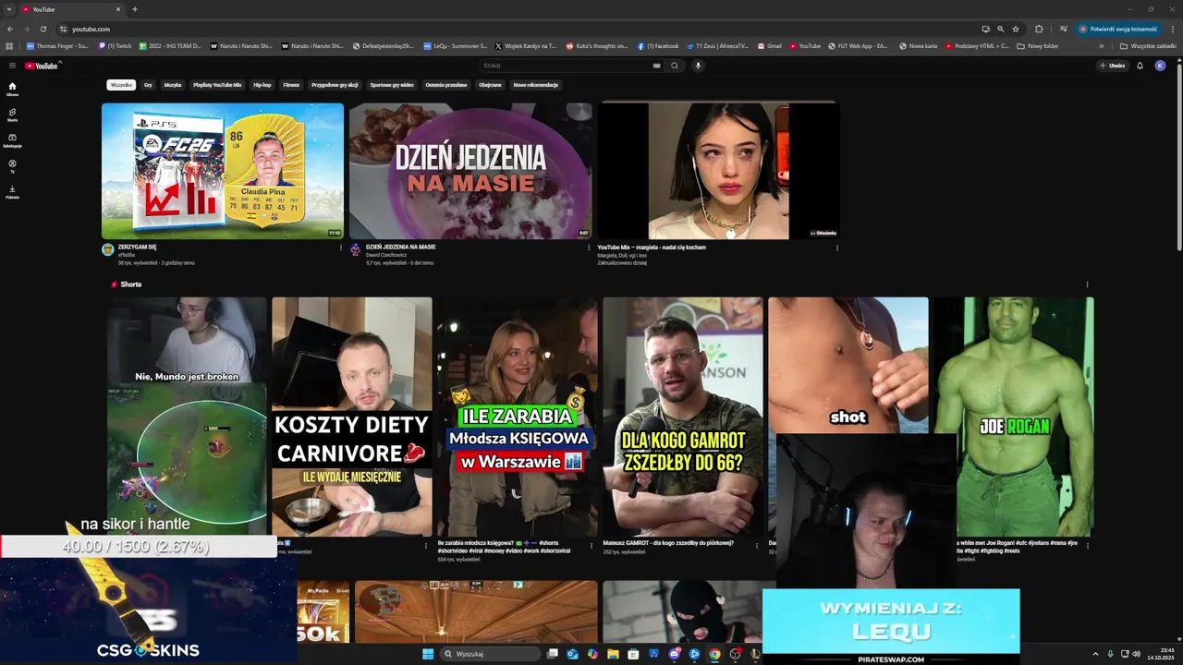Image resolution: width=1183 pixels, height=665 pixels.
Task: Open a new browser tab
Action: tap(135, 9)
